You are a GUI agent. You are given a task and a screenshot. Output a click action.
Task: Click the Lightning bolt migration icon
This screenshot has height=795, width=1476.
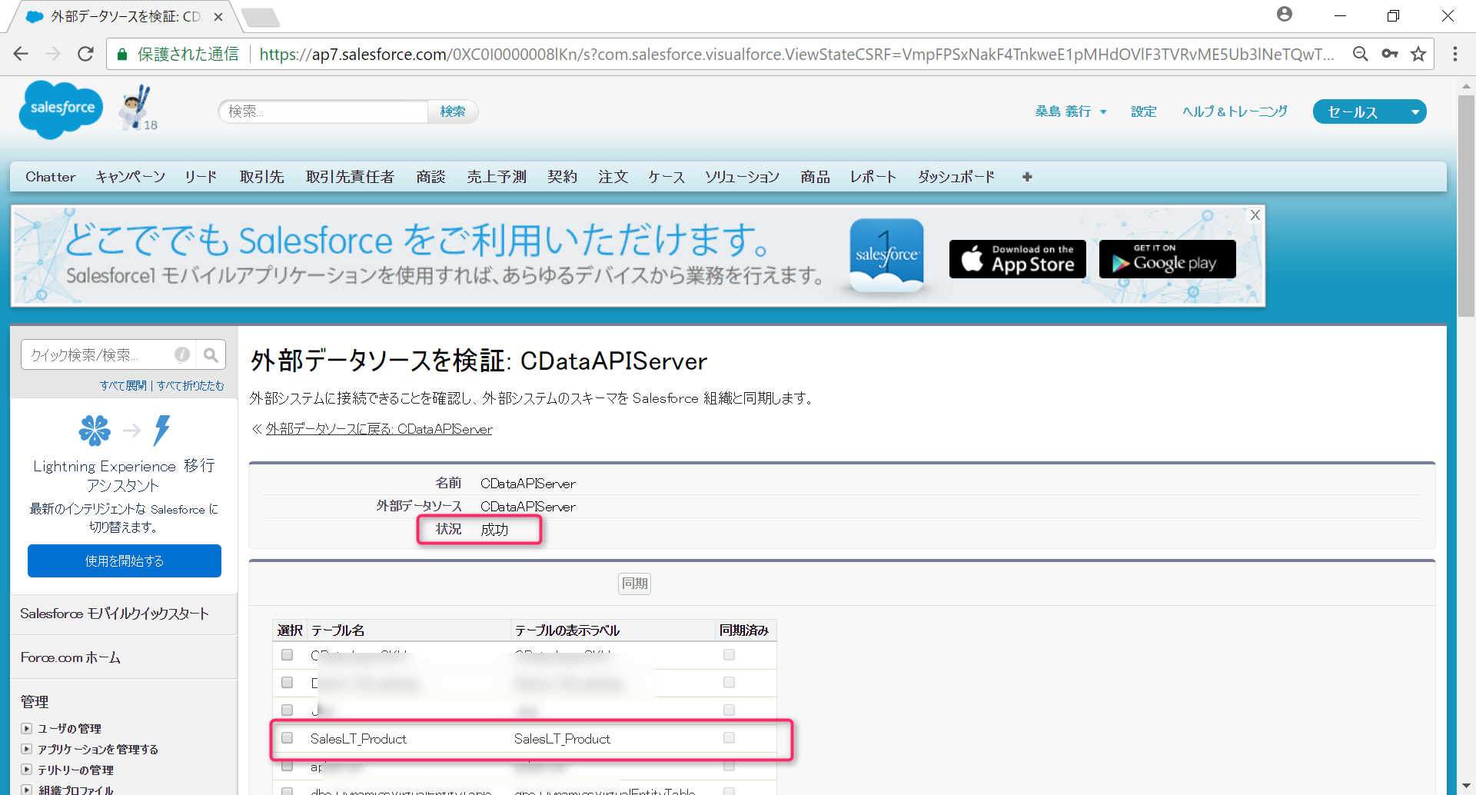coord(161,431)
